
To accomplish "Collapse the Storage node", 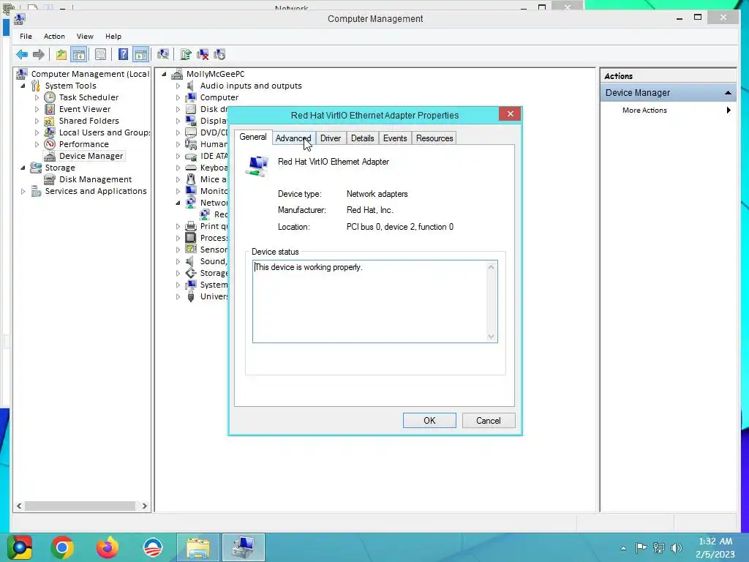I will coord(23,168).
